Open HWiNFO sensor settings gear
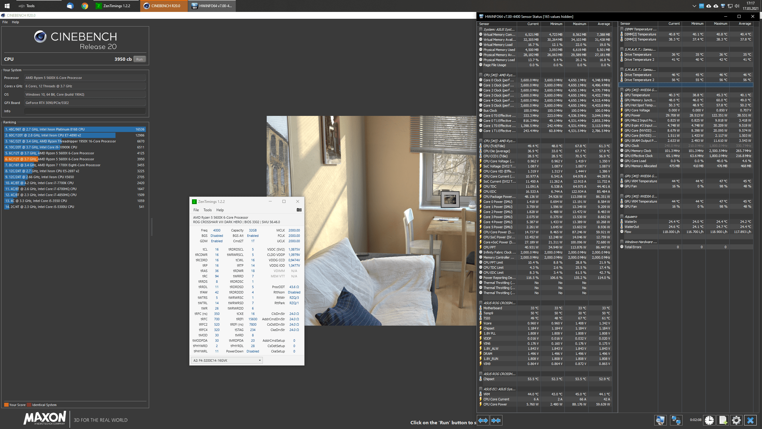The height and width of the screenshot is (429, 762). 736,420
